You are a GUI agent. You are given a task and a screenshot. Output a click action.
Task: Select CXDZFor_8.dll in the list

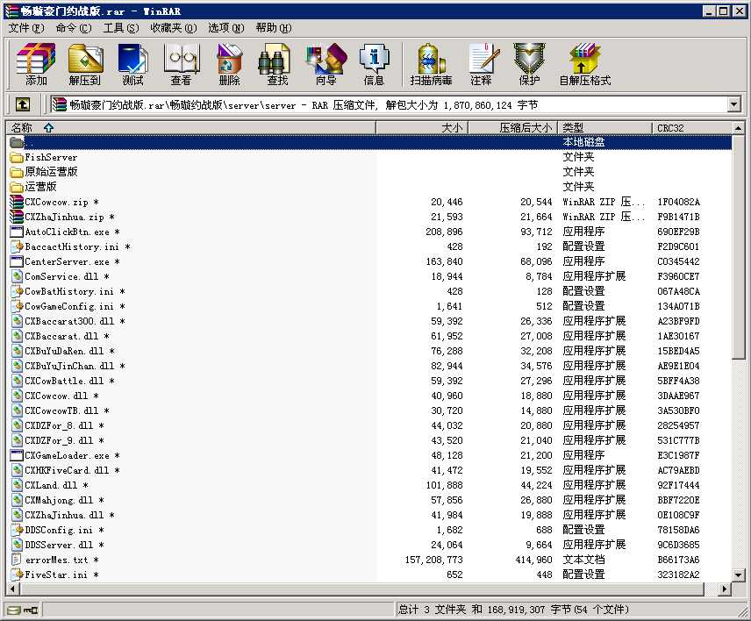368,425
